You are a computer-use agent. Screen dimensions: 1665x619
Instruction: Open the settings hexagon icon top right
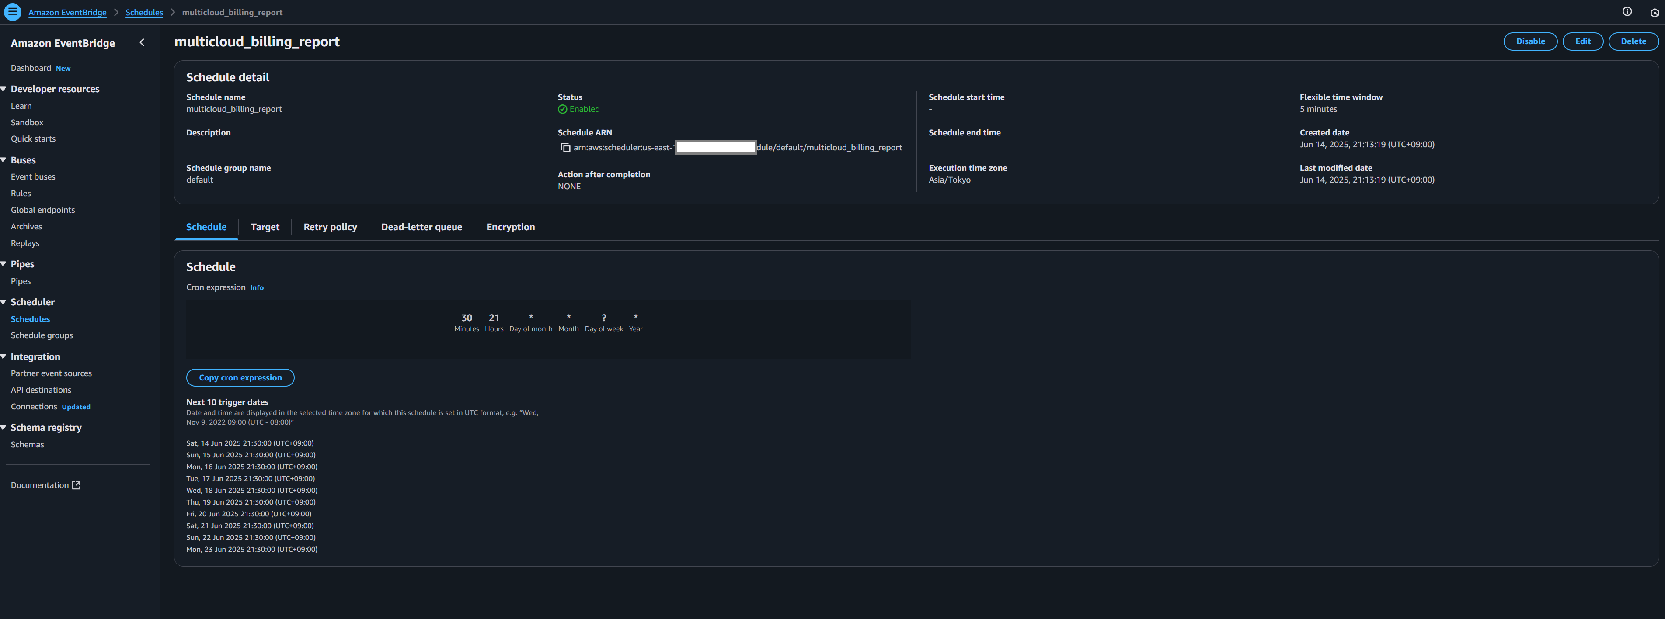point(1654,12)
